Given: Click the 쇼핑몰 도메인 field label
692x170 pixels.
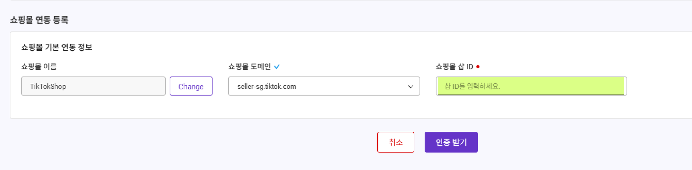Looking at the screenshot, I should tap(249, 67).
